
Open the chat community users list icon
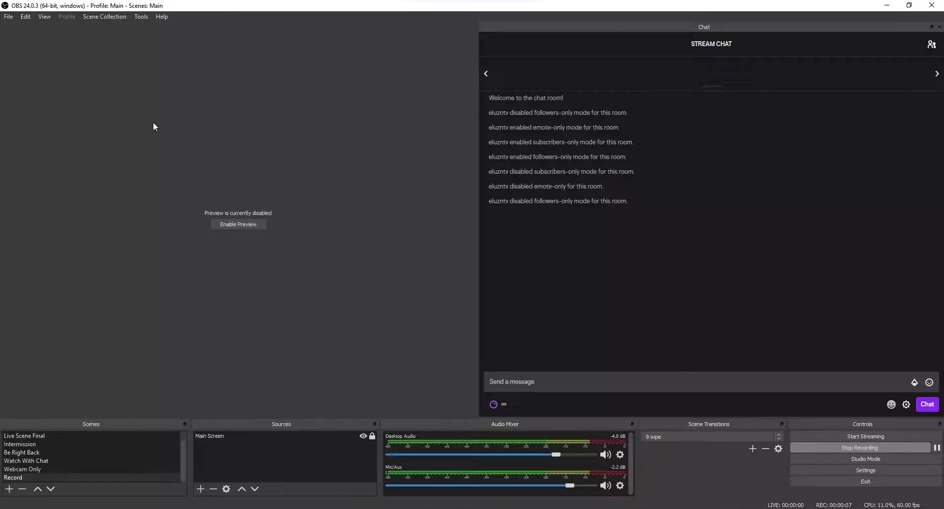coord(931,44)
